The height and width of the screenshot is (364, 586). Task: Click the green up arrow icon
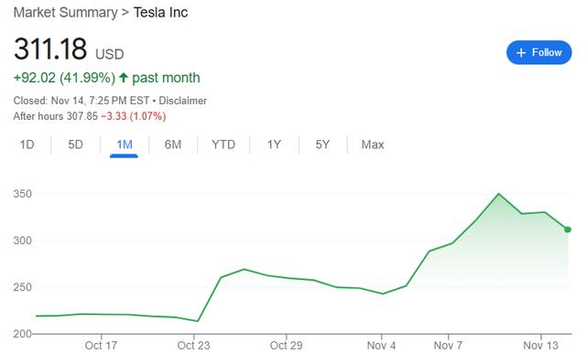point(124,78)
